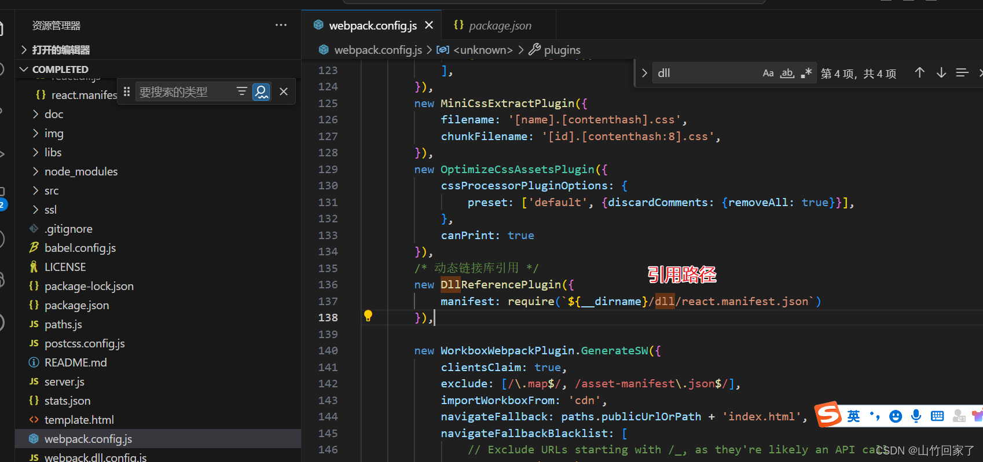Grab the tree search widget drag handle

tap(127, 91)
